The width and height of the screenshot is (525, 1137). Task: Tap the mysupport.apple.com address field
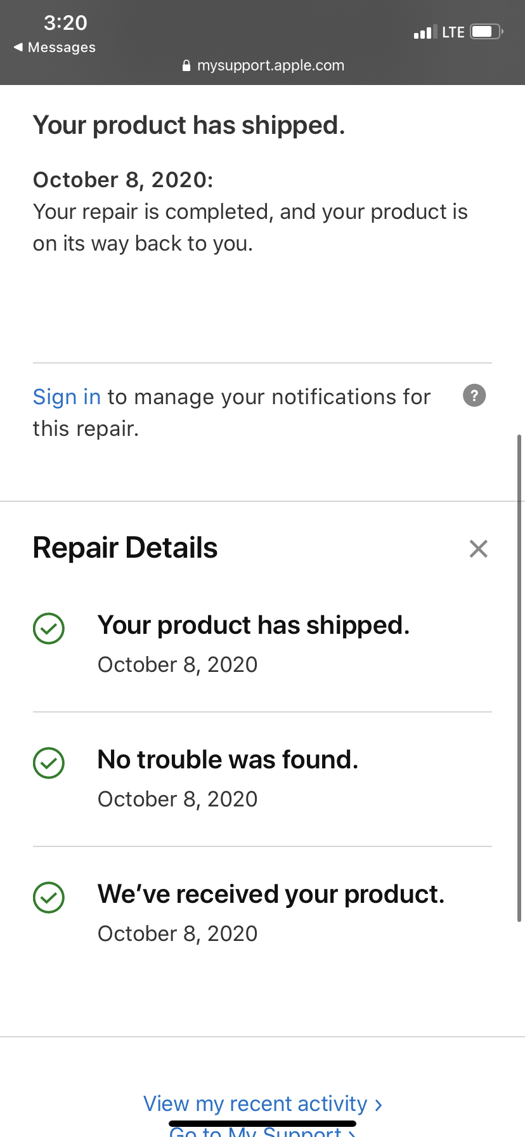point(270,65)
